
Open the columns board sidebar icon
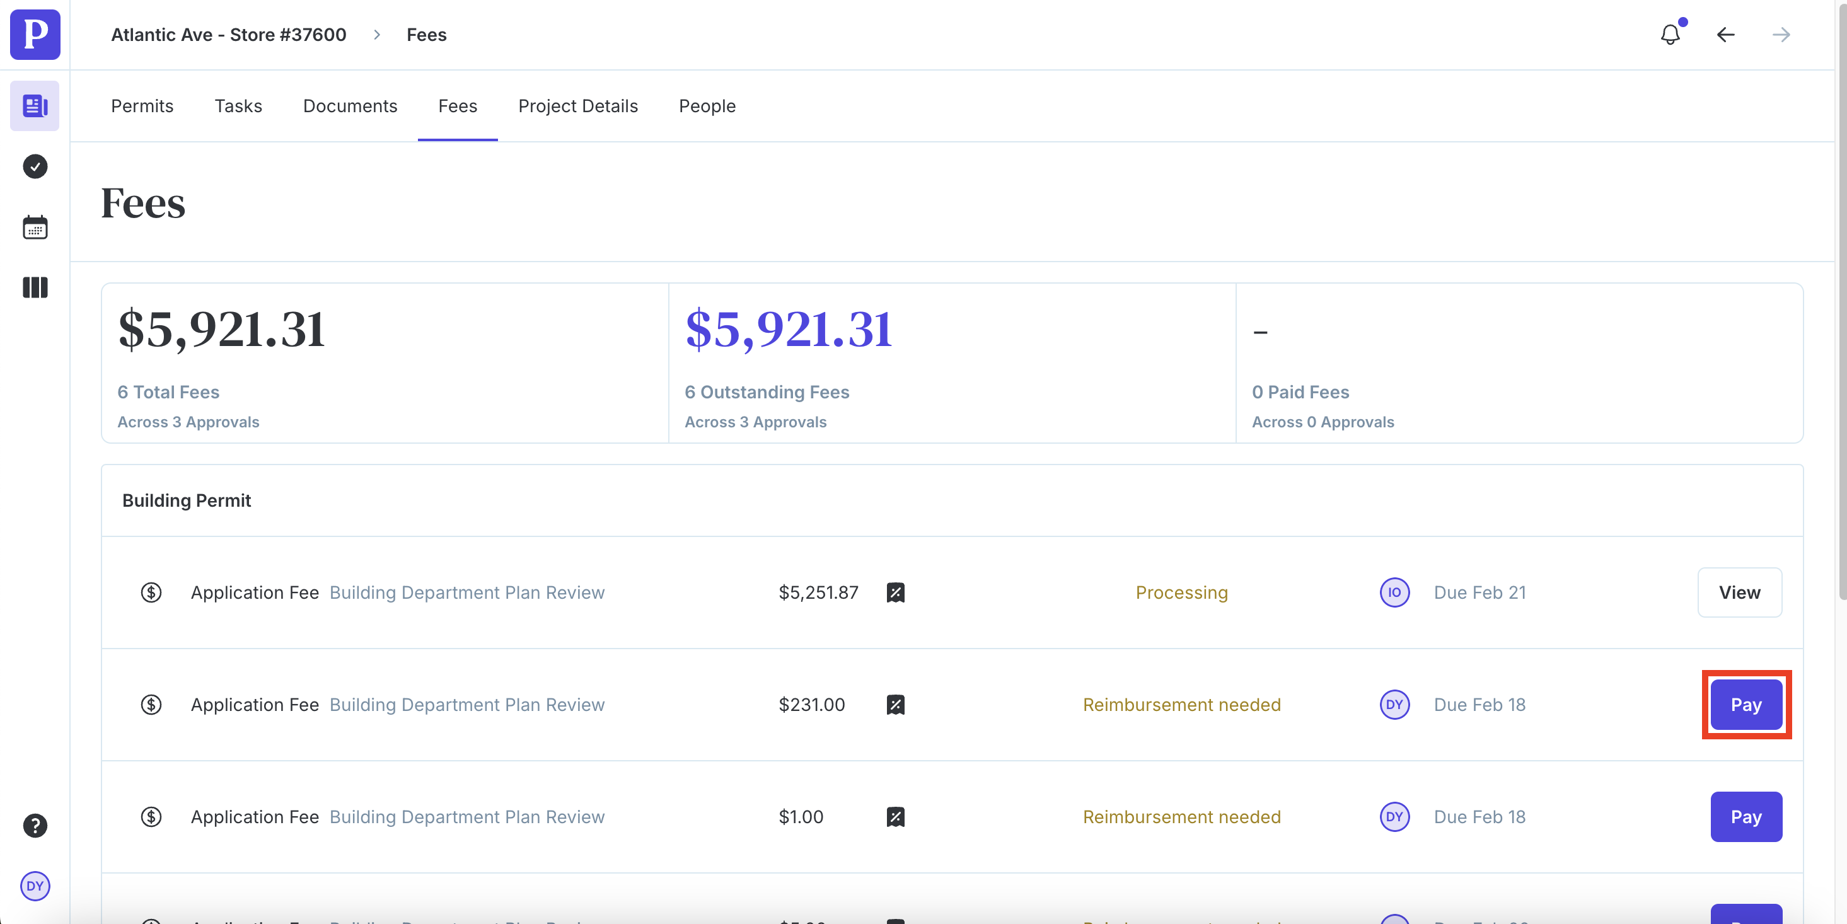click(35, 287)
